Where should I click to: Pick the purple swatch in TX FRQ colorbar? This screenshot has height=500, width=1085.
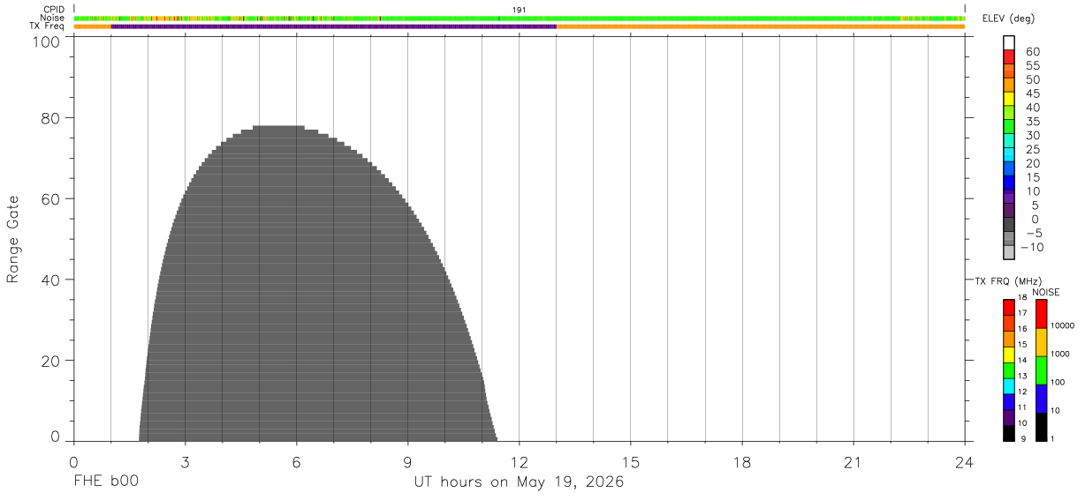[1009, 417]
